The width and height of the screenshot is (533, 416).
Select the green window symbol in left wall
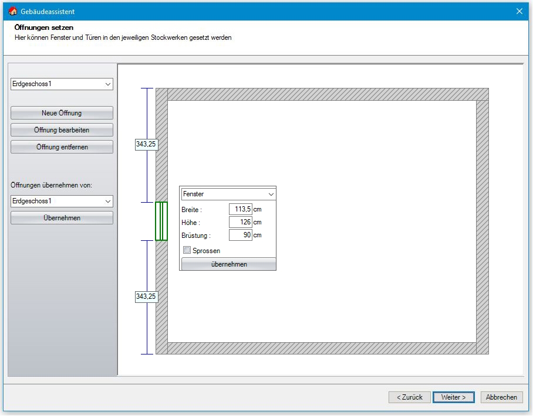pyautogui.click(x=161, y=221)
